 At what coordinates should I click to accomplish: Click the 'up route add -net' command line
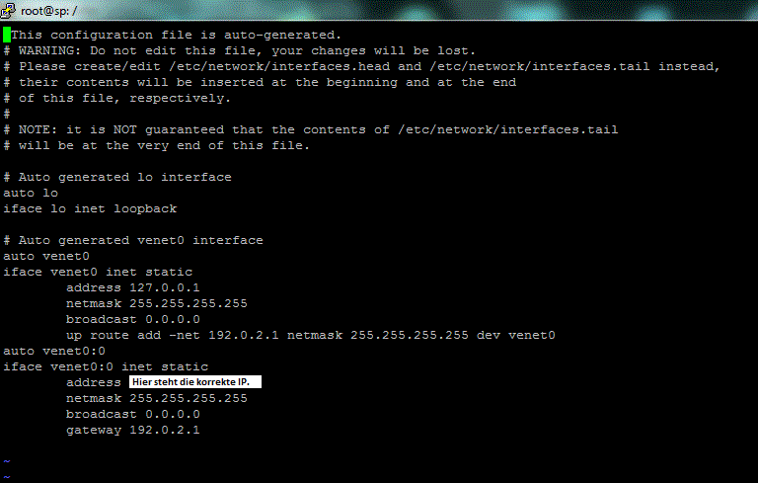click(310, 335)
